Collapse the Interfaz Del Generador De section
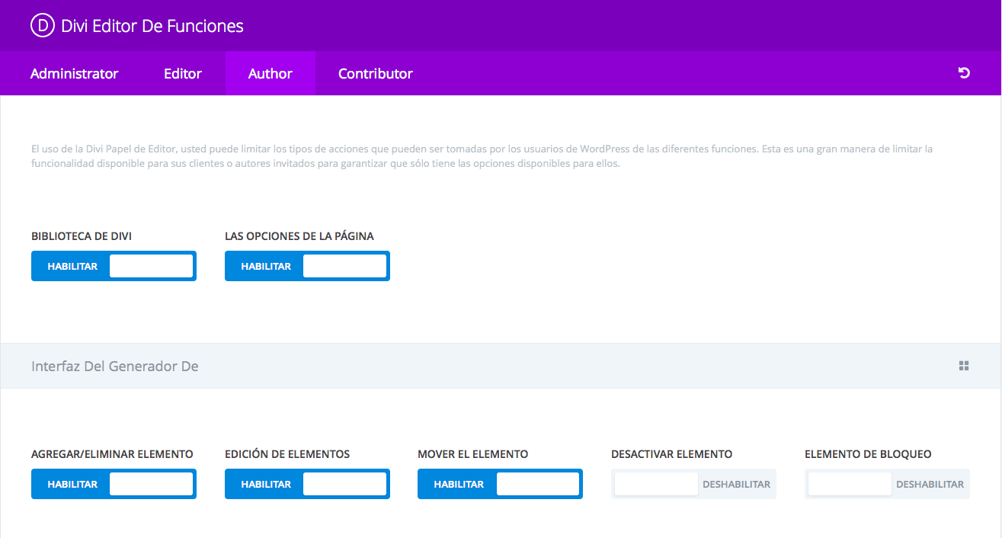The height and width of the screenshot is (538, 1002). tap(501, 366)
